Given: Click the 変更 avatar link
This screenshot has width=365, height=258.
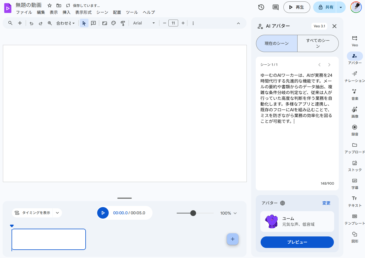Looking at the screenshot, I should click(326, 203).
